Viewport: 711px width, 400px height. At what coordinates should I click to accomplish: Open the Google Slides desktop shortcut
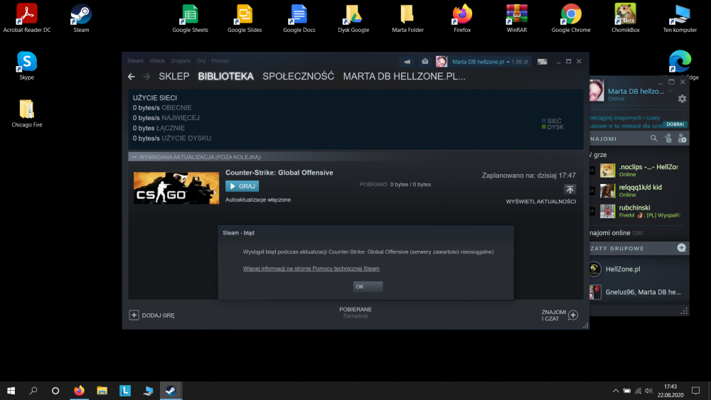(245, 18)
